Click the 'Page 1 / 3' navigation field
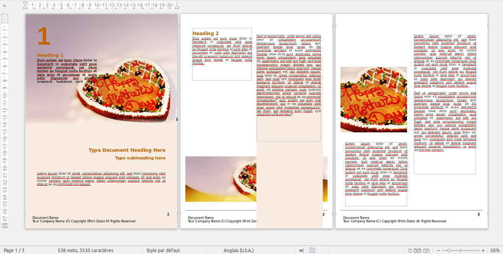 coord(14,251)
